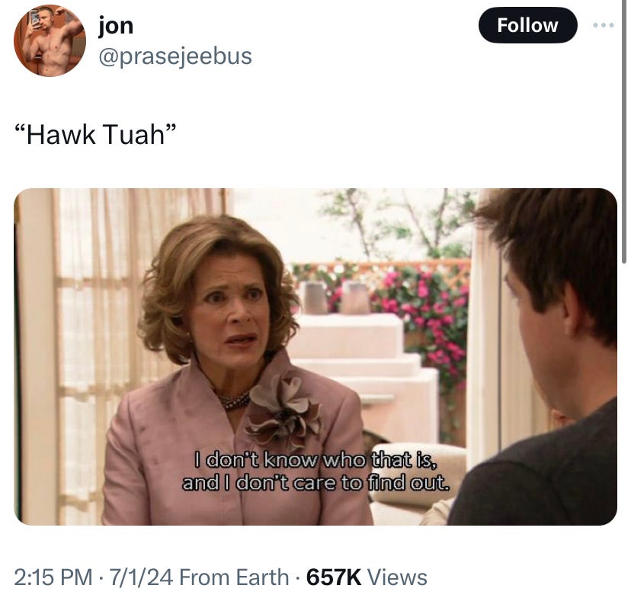Viewport: 631px width, 598px height.
Task: Click the 7/1/24 post date
Action: [x=141, y=577]
